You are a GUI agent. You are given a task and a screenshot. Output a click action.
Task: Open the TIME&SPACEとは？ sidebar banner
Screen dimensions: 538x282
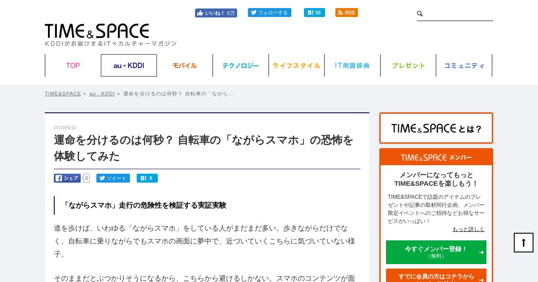[x=436, y=128]
